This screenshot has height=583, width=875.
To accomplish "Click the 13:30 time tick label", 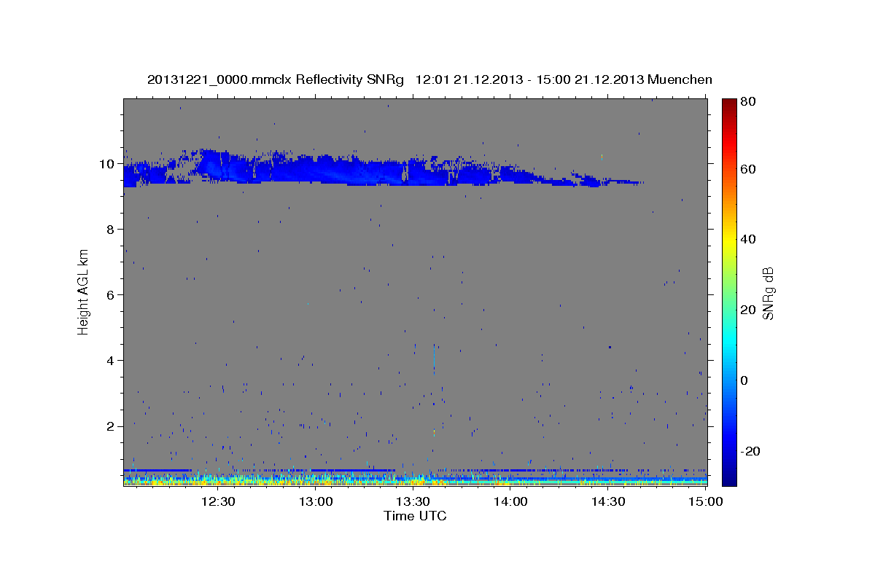I will point(413,501).
